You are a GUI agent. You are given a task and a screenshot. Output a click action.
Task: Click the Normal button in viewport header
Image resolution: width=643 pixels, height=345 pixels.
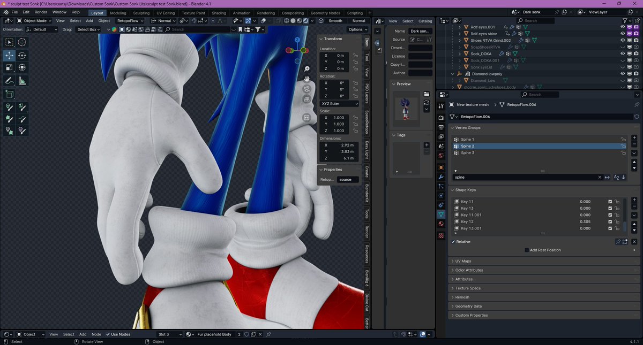tap(359, 21)
